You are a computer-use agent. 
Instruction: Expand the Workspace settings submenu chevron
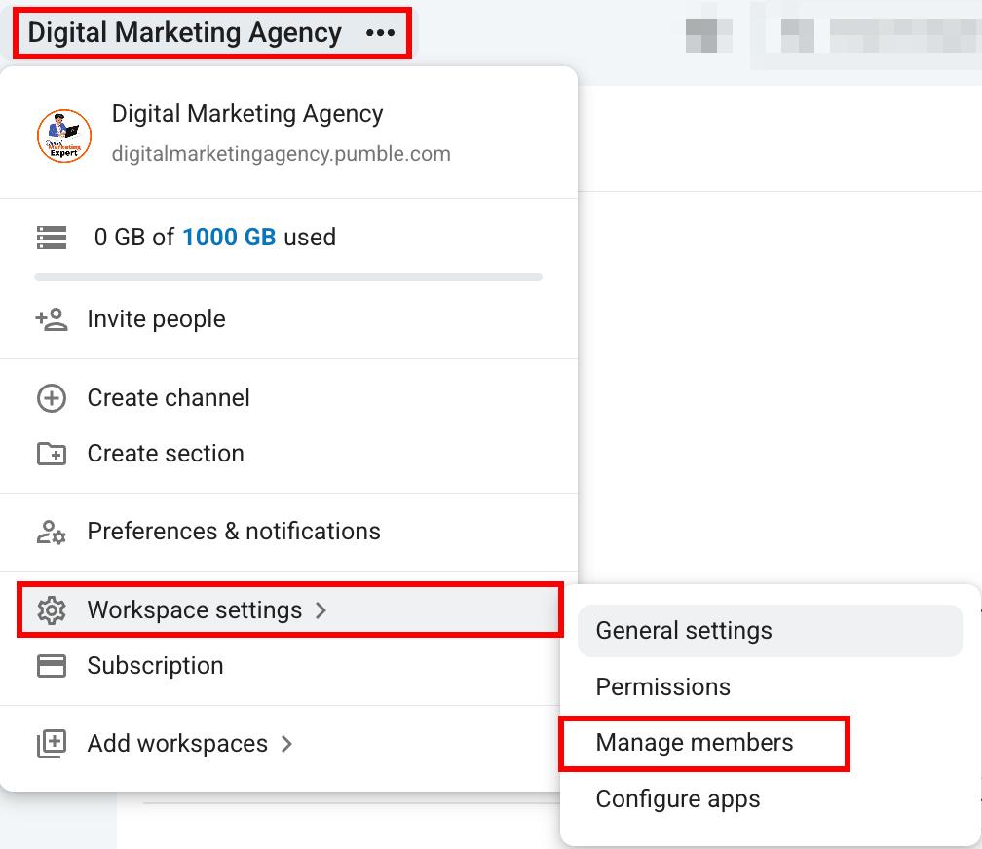click(x=321, y=610)
